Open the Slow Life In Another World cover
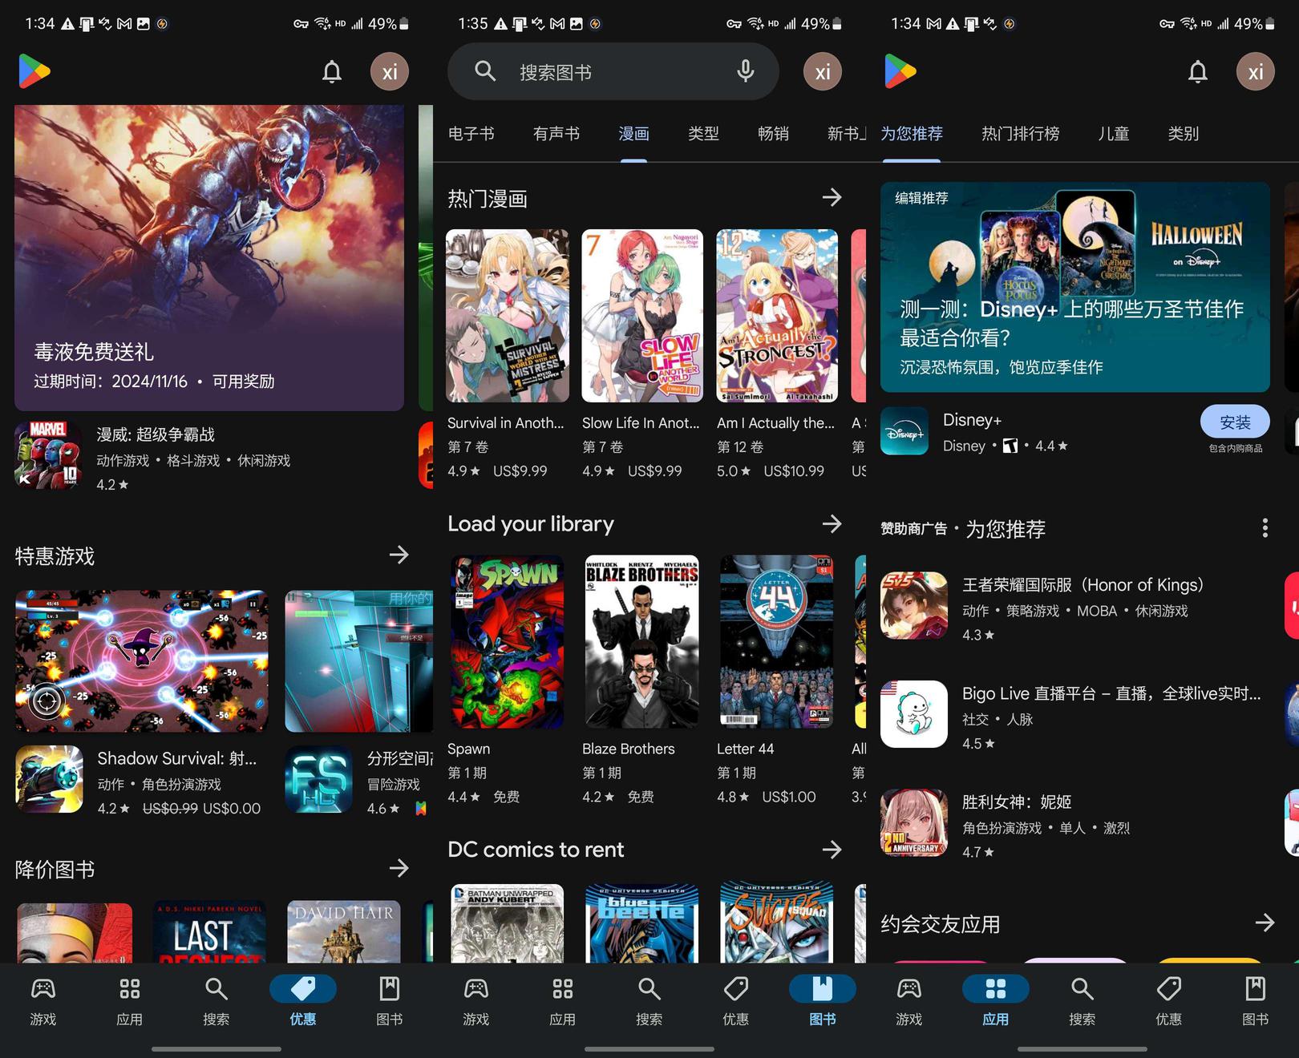This screenshot has height=1058, width=1299. (642, 316)
